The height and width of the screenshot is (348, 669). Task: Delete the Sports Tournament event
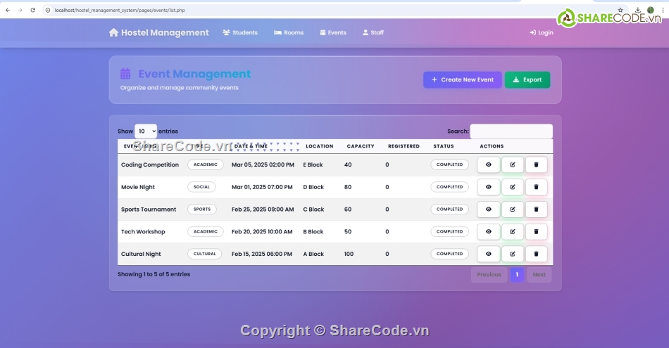coord(536,210)
